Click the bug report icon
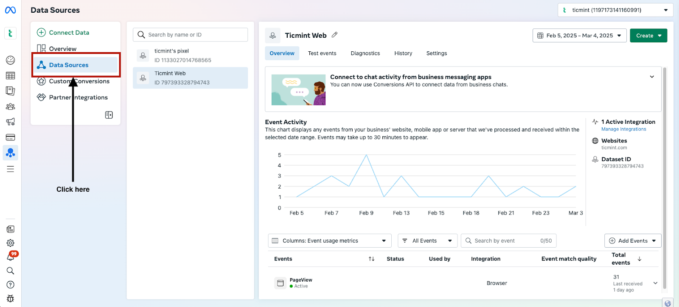 tap(10, 299)
